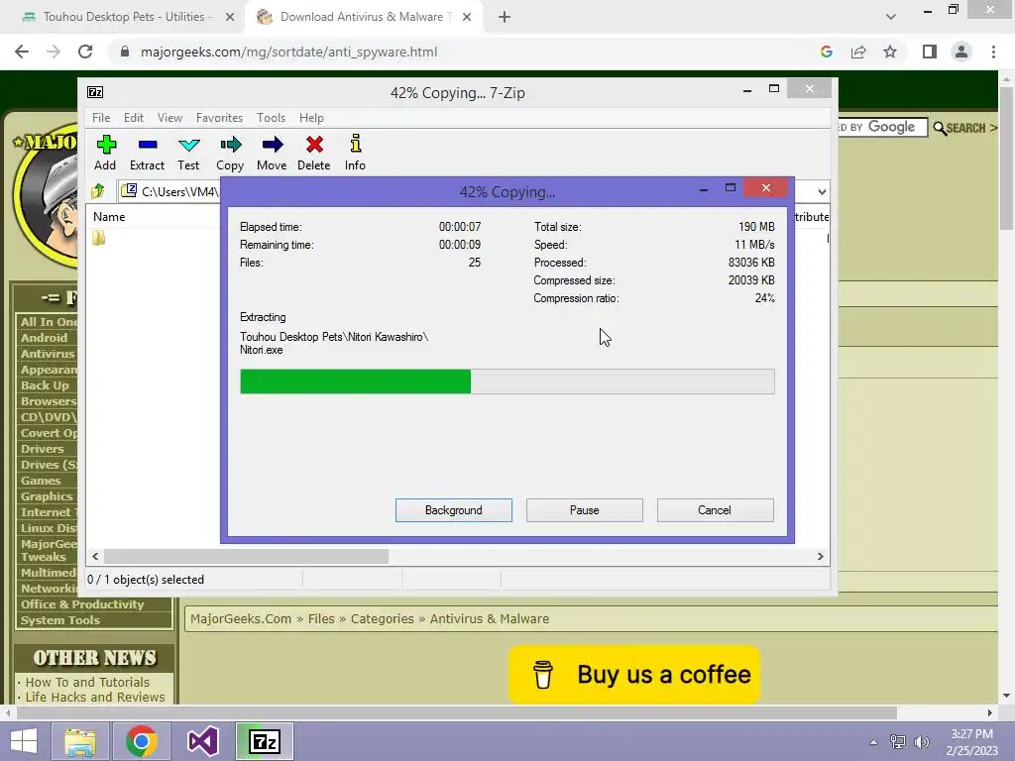Image resolution: width=1015 pixels, height=761 pixels.
Task: Close the Download Antivirus & Malware tab
Action: point(467,17)
